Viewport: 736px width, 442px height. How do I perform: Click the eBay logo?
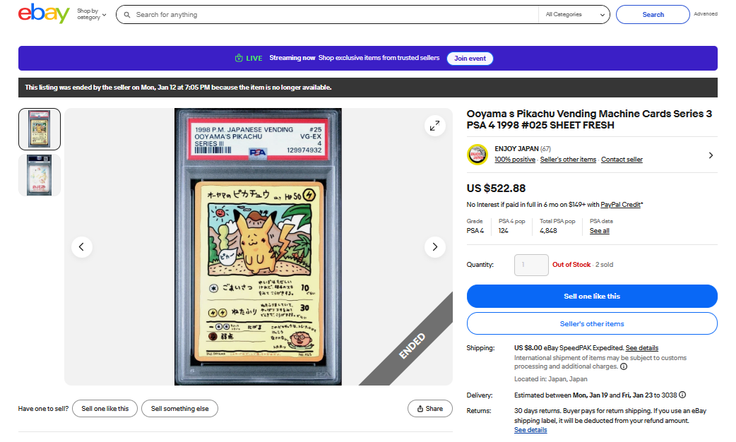[x=44, y=13]
